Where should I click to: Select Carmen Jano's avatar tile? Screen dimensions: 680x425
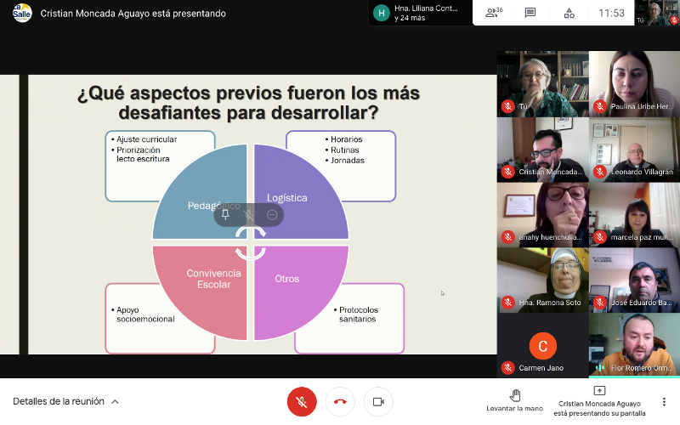(x=542, y=345)
